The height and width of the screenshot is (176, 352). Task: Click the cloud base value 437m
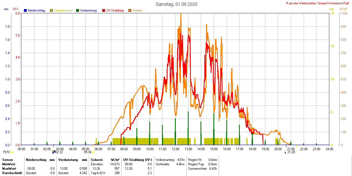pyautogui.click(x=181, y=160)
